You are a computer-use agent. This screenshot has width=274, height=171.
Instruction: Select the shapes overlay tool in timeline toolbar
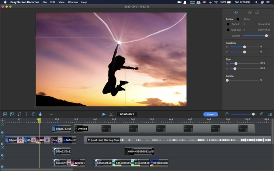(34, 114)
